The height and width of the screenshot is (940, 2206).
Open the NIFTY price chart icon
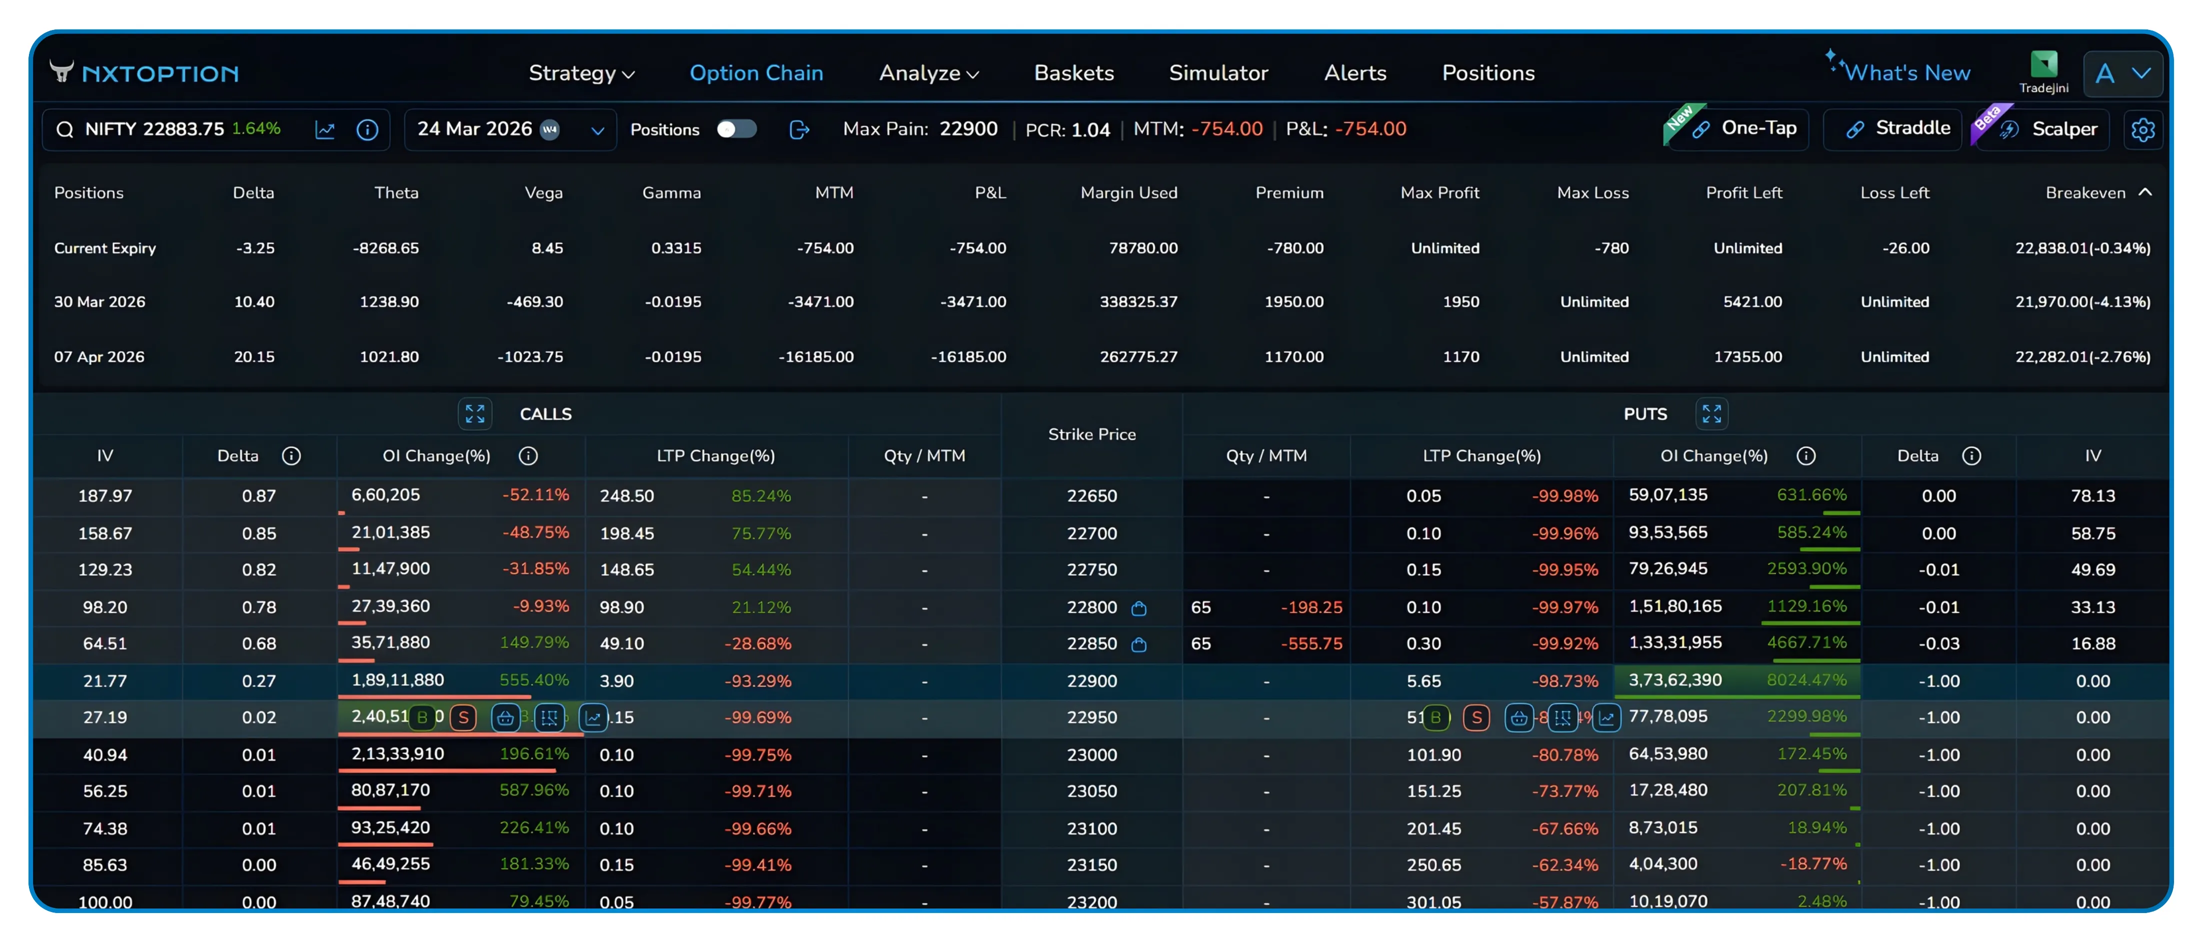point(325,129)
